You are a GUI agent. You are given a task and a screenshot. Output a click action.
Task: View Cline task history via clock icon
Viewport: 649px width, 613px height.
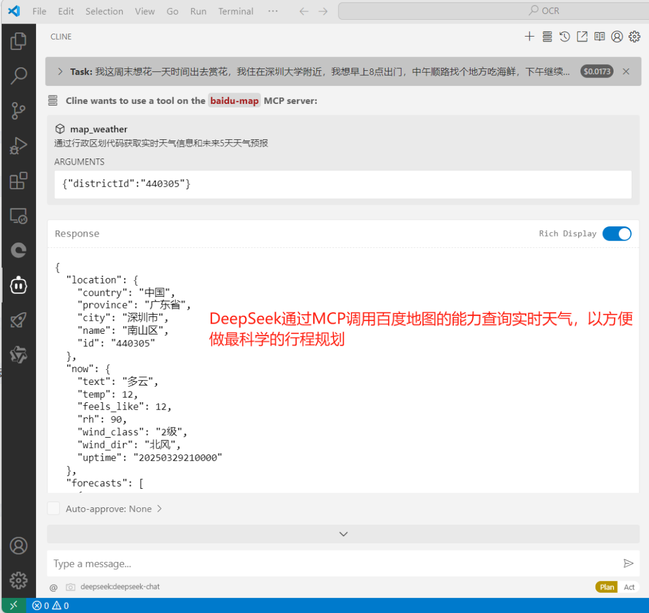pyautogui.click(x=564, y=36)
